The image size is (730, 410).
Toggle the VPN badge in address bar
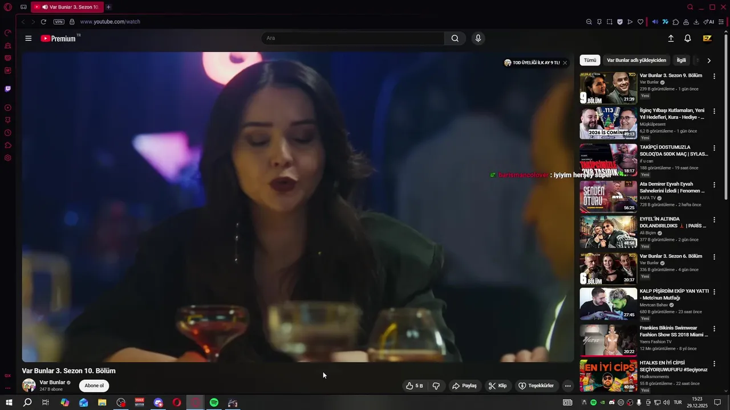[59, 22]
